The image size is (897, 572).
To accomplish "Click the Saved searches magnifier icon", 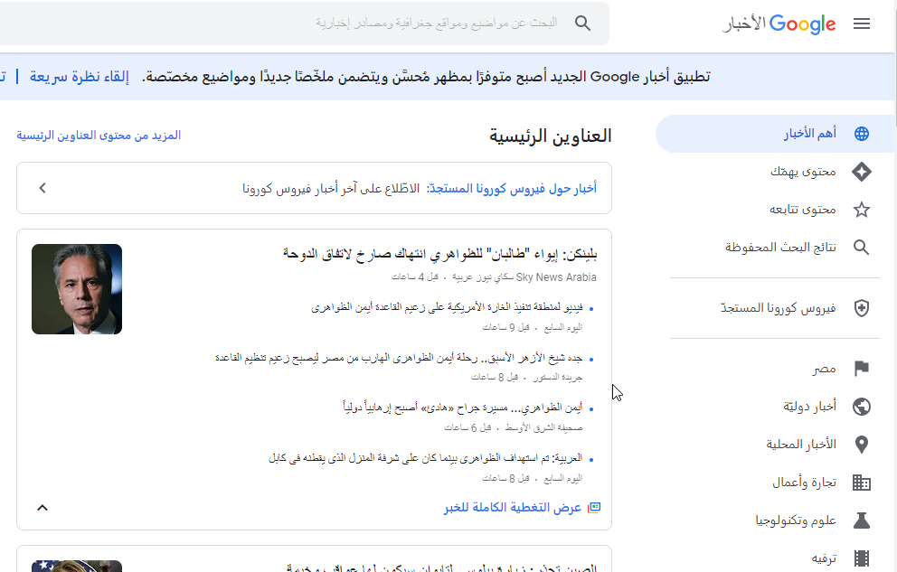I will (862, 248).
